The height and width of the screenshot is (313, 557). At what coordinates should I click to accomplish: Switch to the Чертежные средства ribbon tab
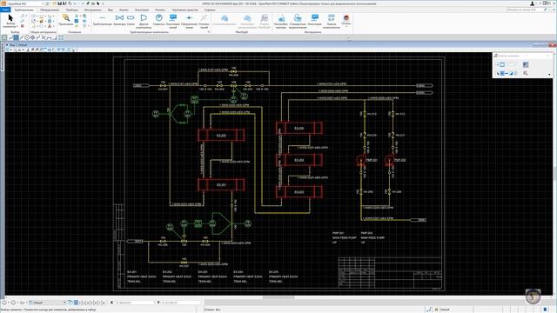[185, 10]
